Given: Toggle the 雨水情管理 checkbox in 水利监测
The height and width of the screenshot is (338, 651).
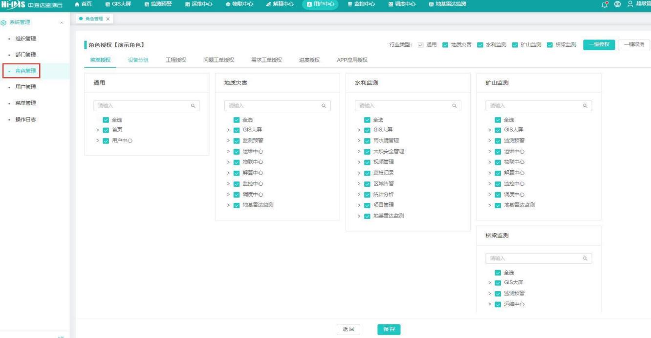Looking at the screenshot, I should [x=368, y=140].
